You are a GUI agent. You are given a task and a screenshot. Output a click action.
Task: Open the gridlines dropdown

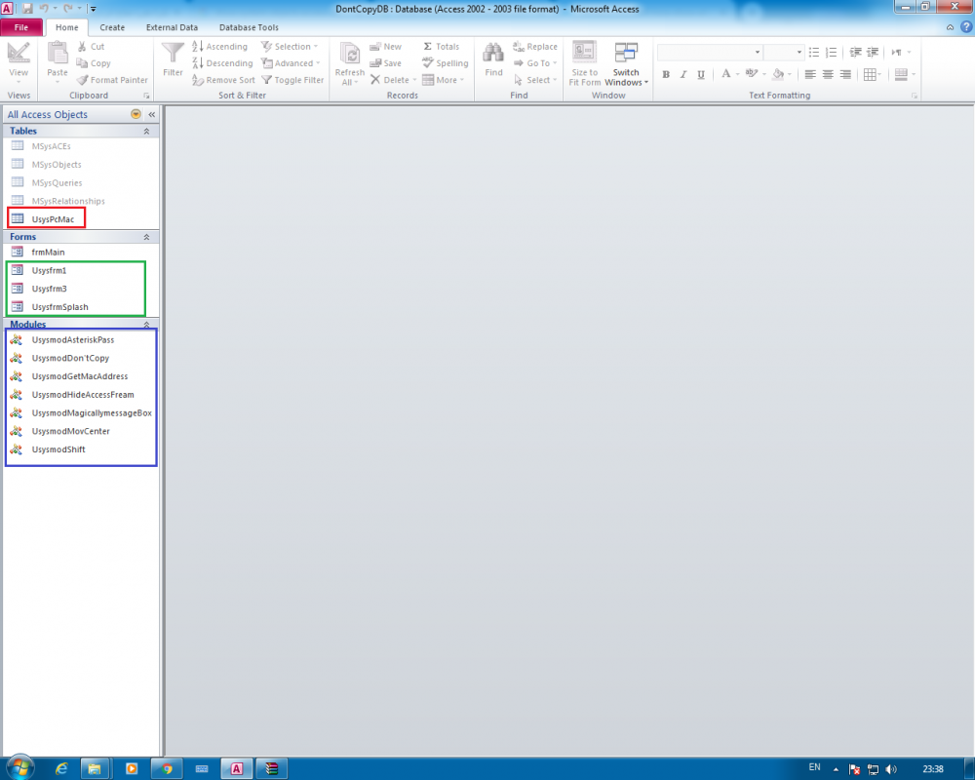[873, 75]
